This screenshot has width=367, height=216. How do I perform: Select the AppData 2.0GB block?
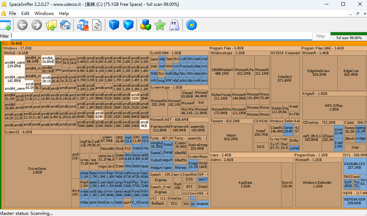(x=245, y=185)
